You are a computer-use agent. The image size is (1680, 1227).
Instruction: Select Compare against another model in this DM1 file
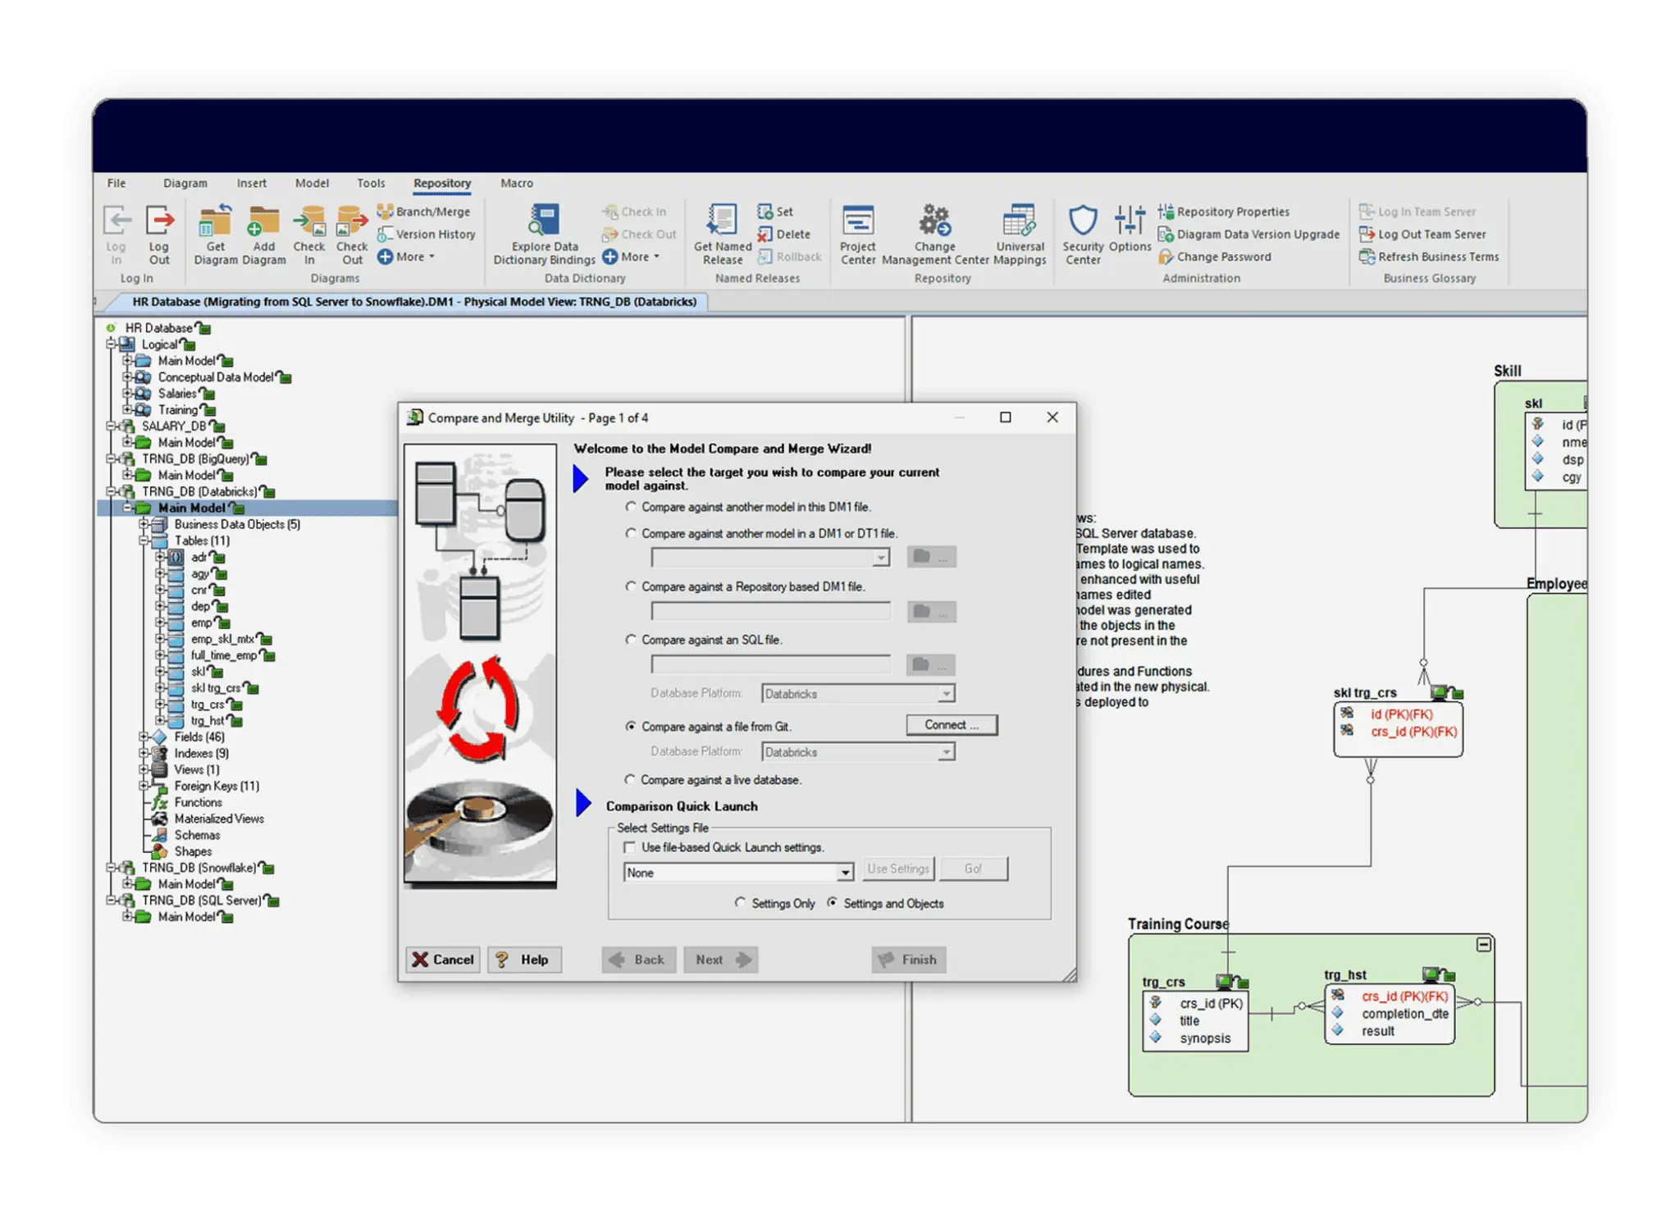[630, 507]
